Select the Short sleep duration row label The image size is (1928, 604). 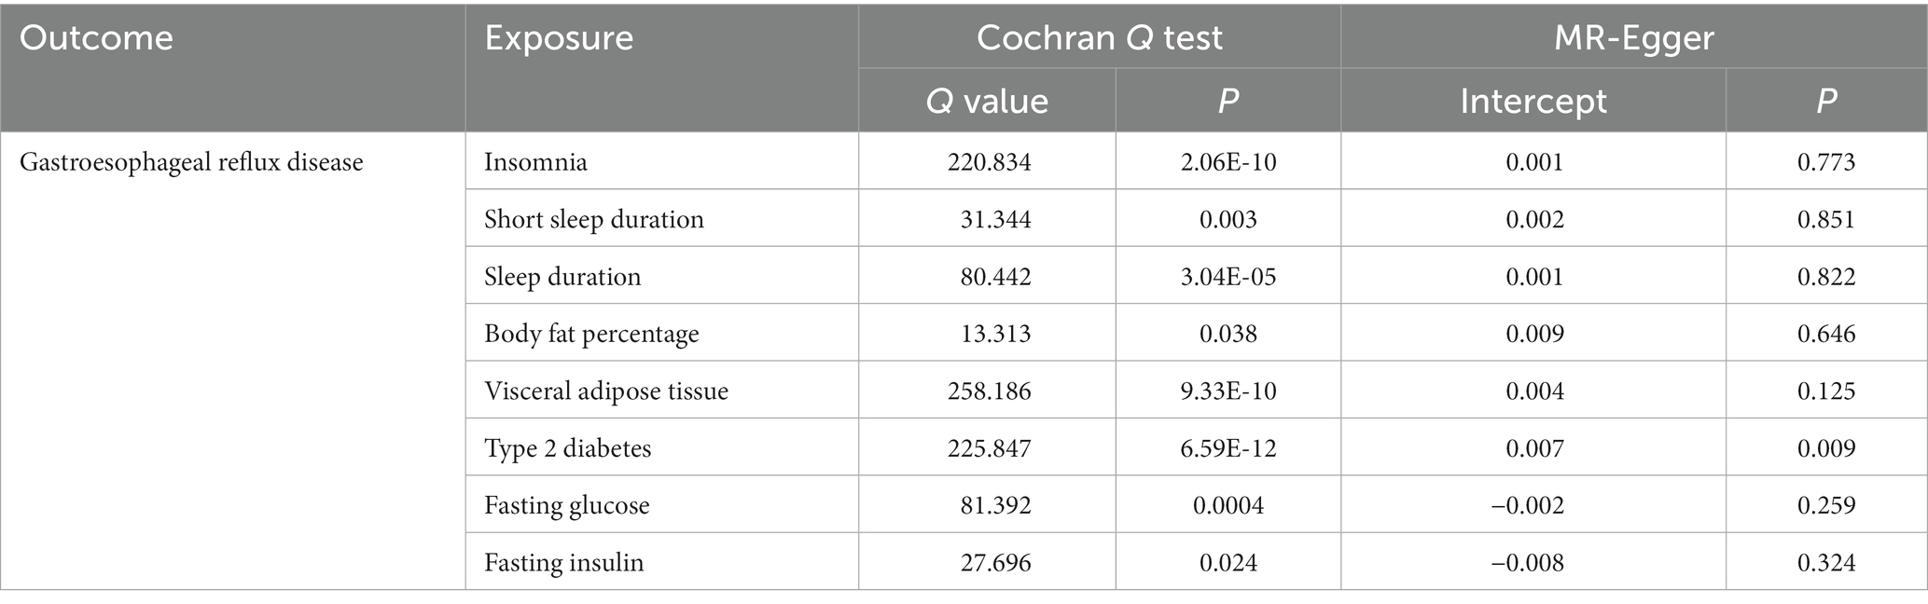tap(593, 219)
